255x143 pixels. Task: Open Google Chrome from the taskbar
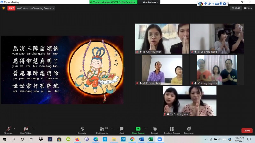click(x=132, y=139)
